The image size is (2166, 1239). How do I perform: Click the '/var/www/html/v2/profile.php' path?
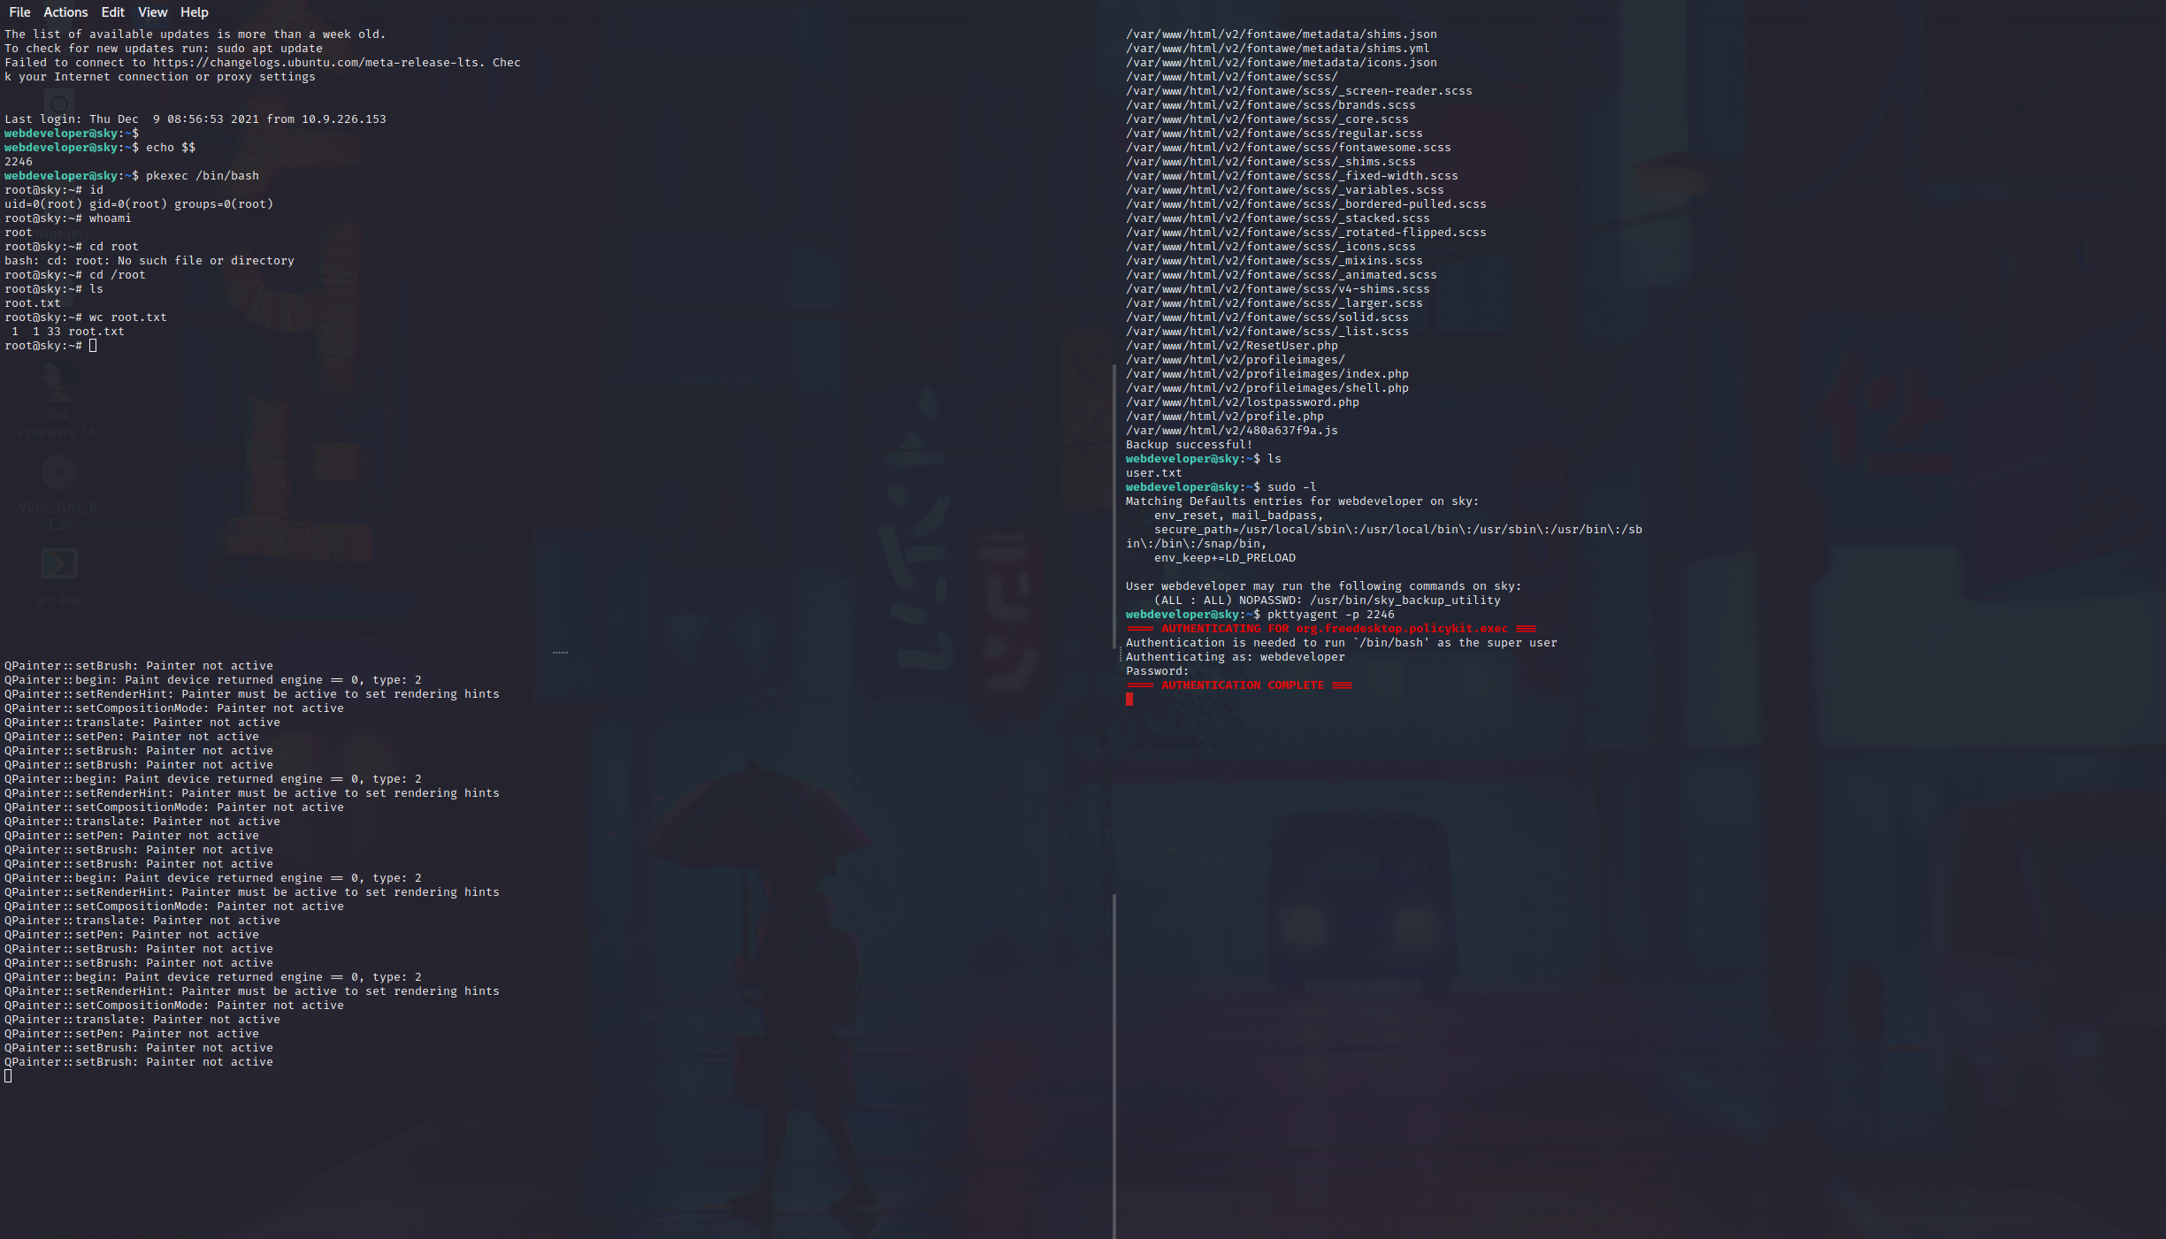(x=1225, y=417)
